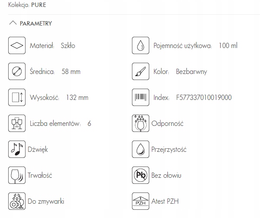Click the wine glass Trwałość icon
Image resolution: width=260 pixels, height=218 pixels.
click(x=16, y=176)
